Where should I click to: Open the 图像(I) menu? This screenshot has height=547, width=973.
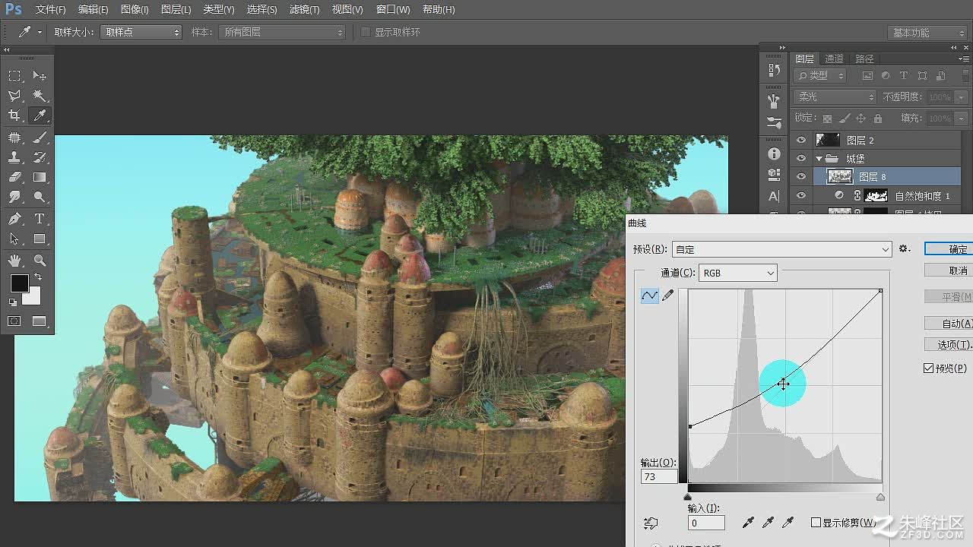135,10
